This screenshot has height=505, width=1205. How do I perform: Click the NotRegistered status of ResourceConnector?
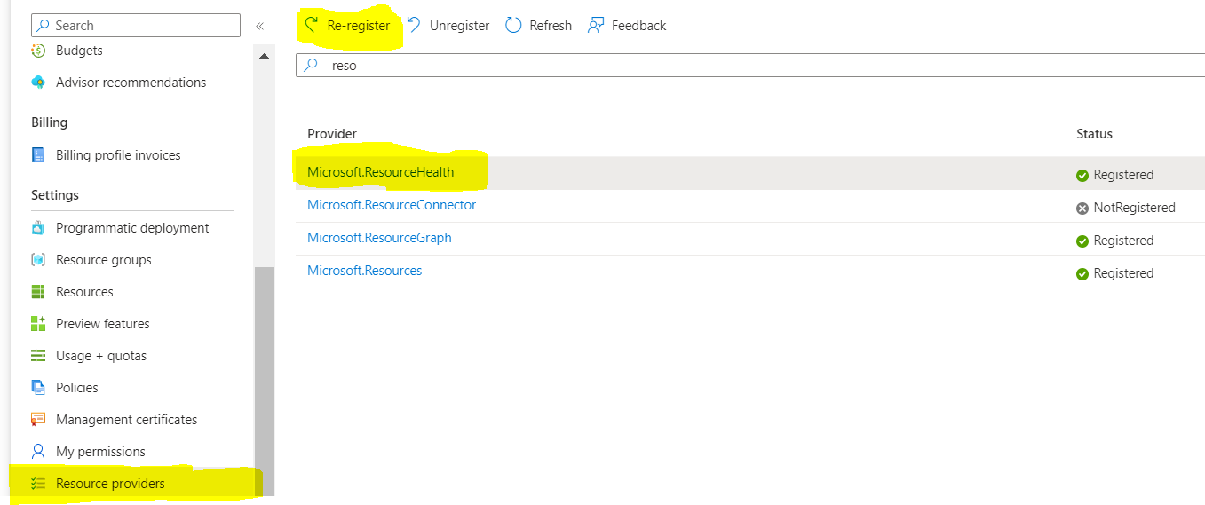pos(1134,208)
